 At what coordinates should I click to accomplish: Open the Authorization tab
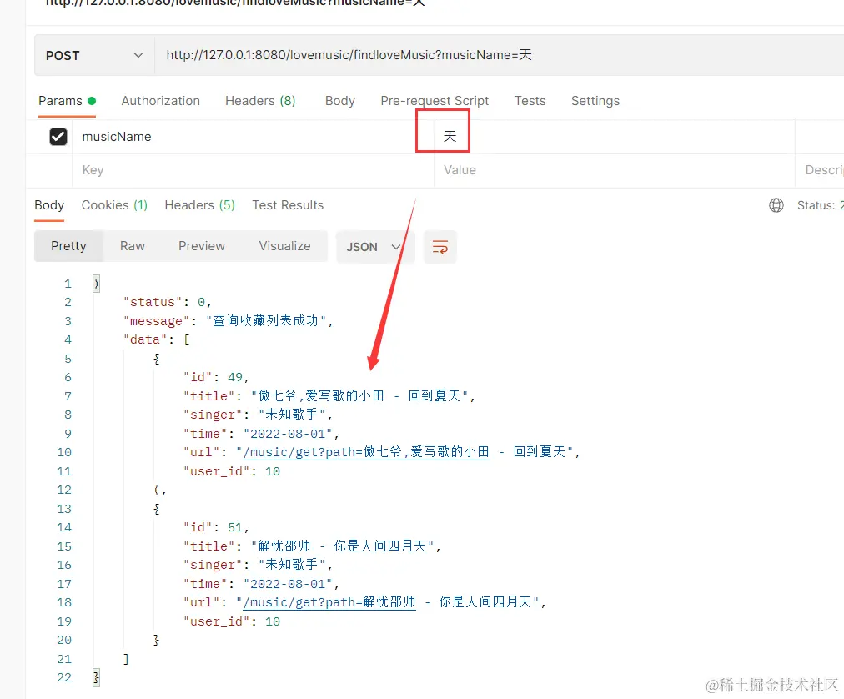coord(160,101)
